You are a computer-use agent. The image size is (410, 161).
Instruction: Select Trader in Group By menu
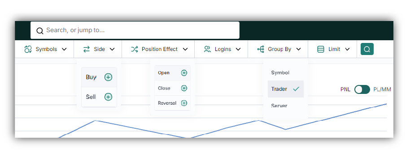pos(286,89)
